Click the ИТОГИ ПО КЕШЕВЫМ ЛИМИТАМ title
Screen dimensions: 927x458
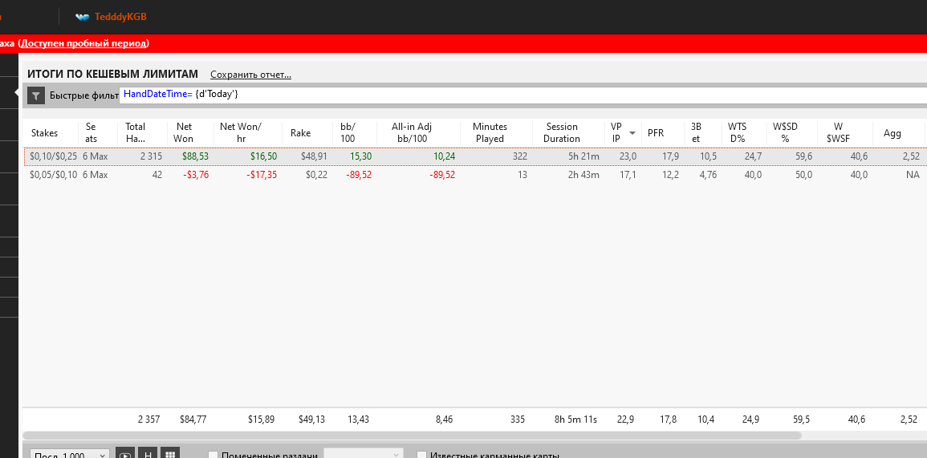click(x=112, y=75)
